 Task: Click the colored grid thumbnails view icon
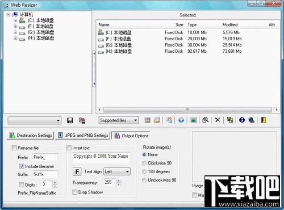click(x=148, y=120)
